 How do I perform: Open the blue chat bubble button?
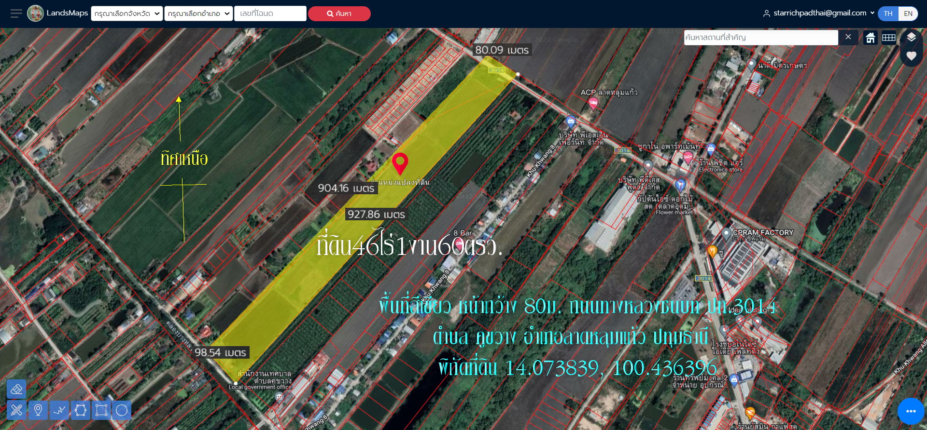911,411
